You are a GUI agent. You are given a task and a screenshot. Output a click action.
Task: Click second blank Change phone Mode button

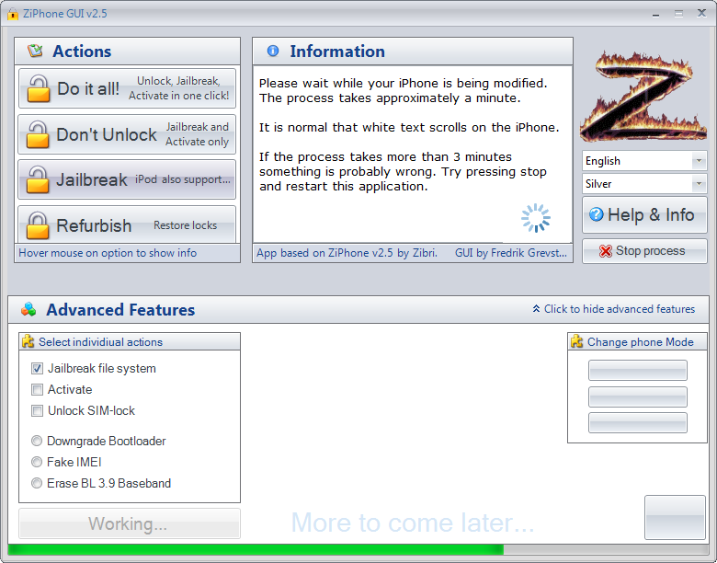[637, 396]
